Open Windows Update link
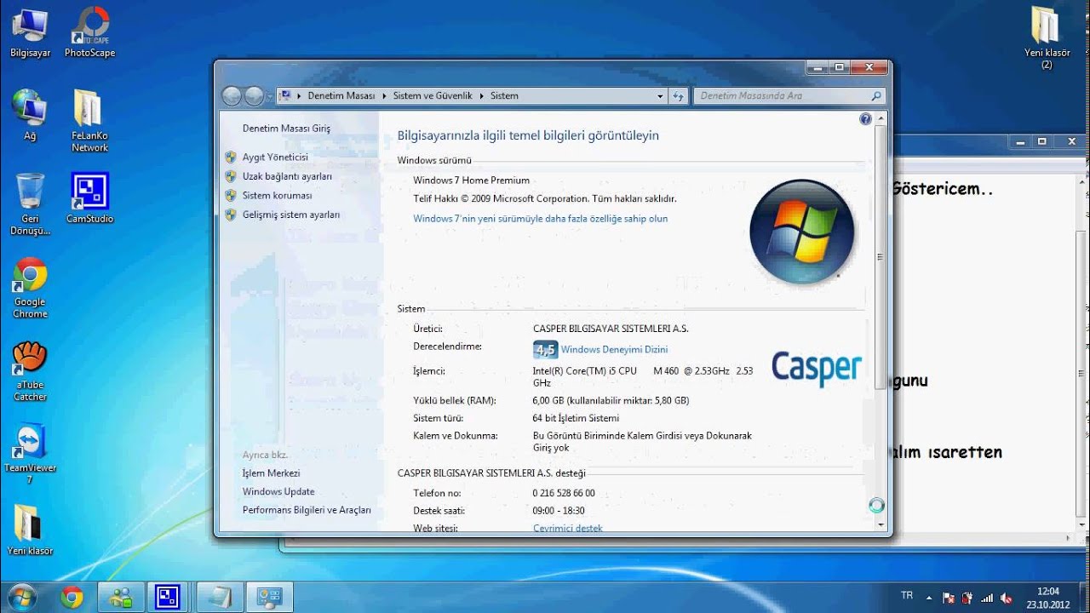 278,492
